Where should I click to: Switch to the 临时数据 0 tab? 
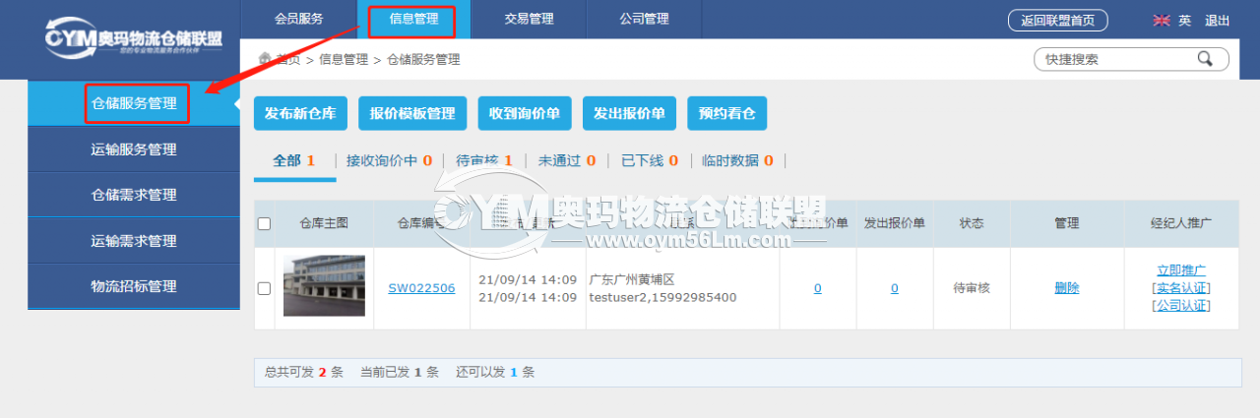(736, 160)
